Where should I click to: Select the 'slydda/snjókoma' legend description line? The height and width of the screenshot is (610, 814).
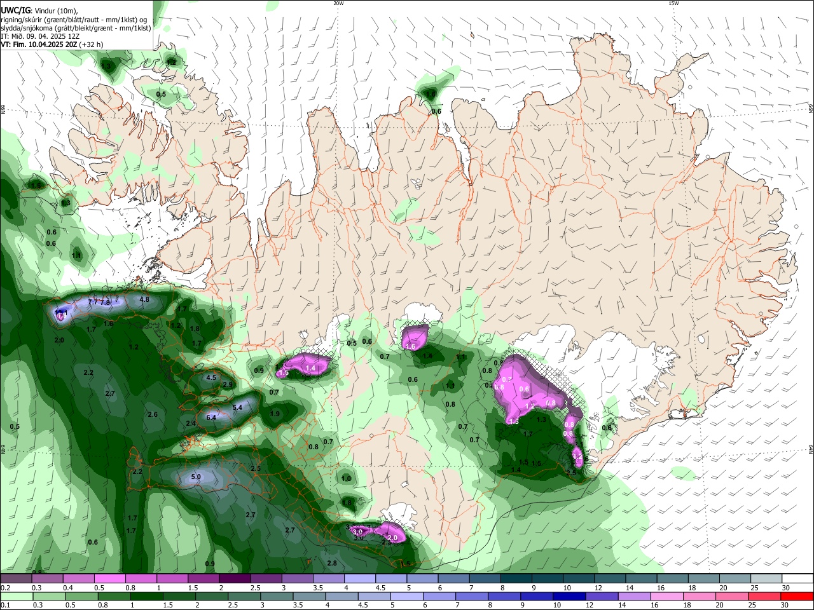76,28
